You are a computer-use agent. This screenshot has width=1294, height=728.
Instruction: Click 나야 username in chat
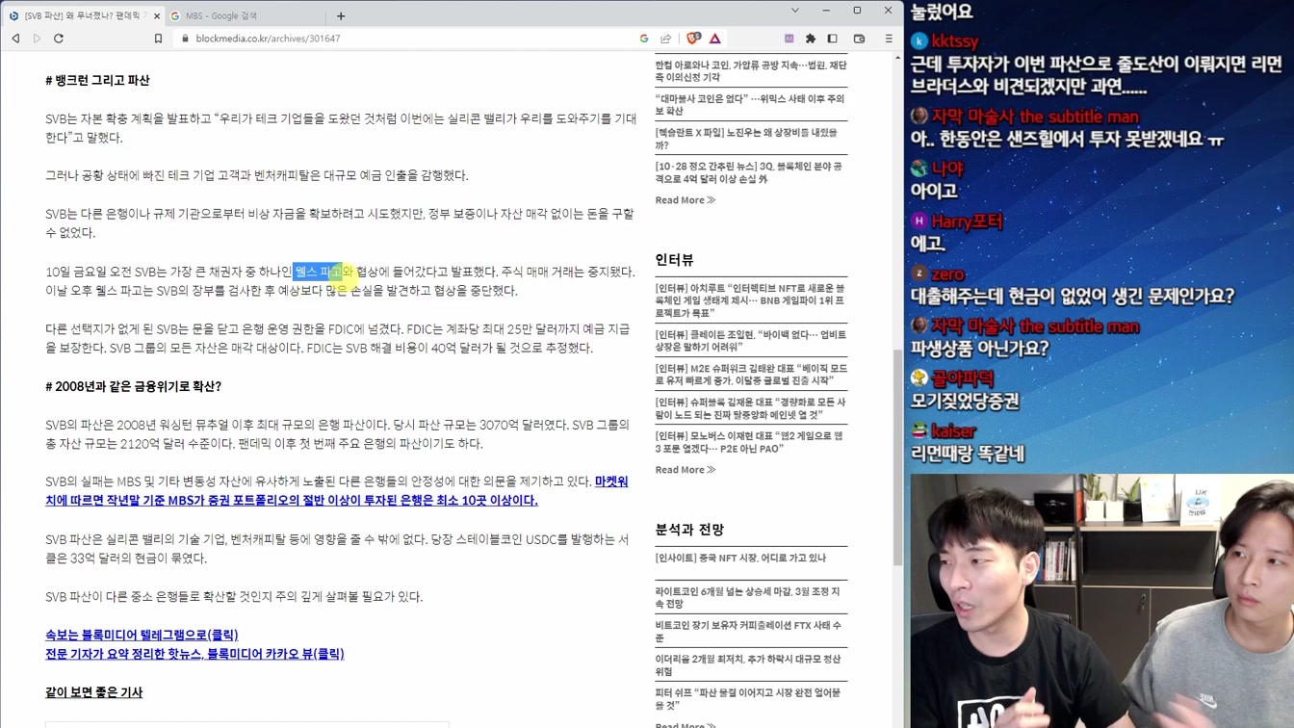[x=947, y=169]
